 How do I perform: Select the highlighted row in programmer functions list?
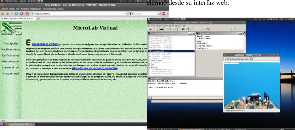[171, 51]
